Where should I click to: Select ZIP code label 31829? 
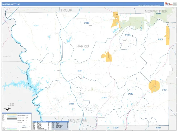(158, 128)
